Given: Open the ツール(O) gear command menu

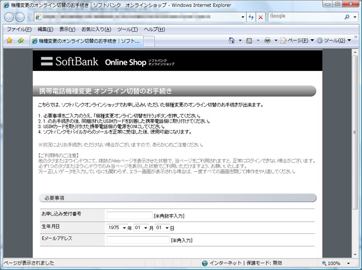Looking at the screenshot, I should click(x=334, y=40).
